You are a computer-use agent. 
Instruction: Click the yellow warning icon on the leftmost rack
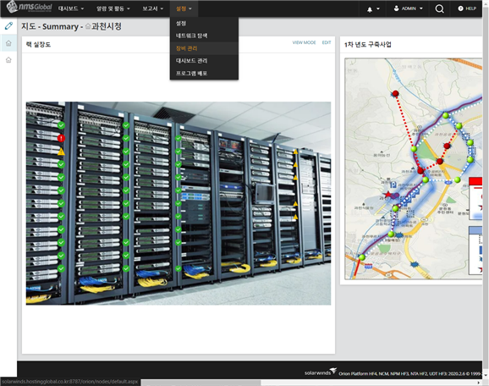61,152
